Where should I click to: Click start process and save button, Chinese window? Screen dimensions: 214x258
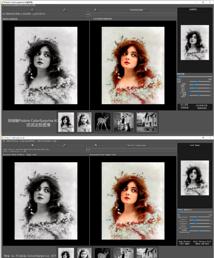click(x=202, y=107)
